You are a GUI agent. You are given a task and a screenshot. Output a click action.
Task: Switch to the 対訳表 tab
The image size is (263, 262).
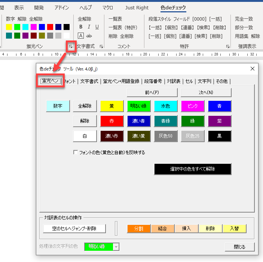tap(174, 81)
